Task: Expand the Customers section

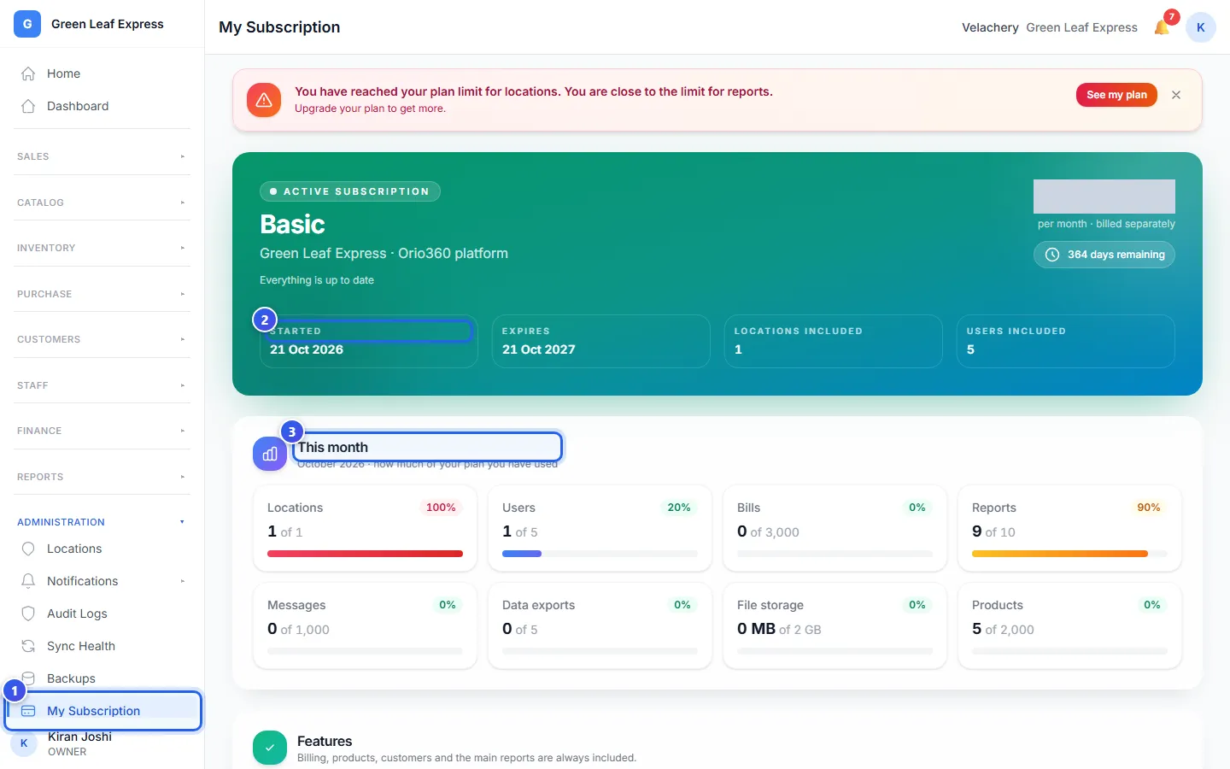Action: [102, 339]
